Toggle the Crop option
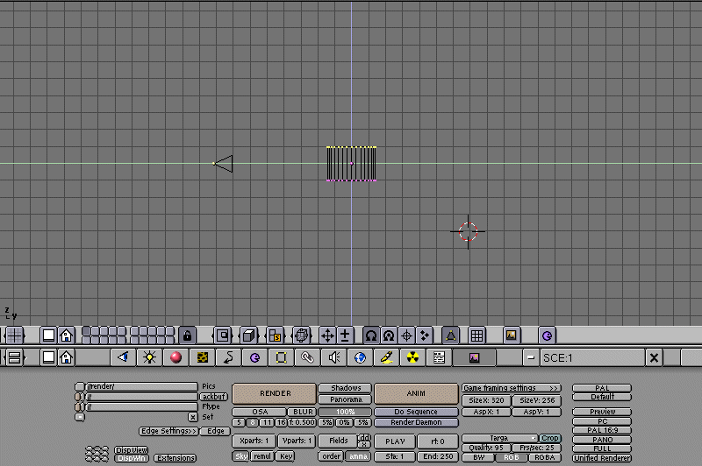Screen dimensions: 702x466 pyautogui.click(x=550, y=438)
